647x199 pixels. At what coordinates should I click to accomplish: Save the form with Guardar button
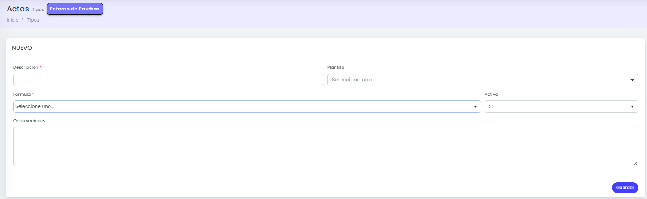pos(625,188)
